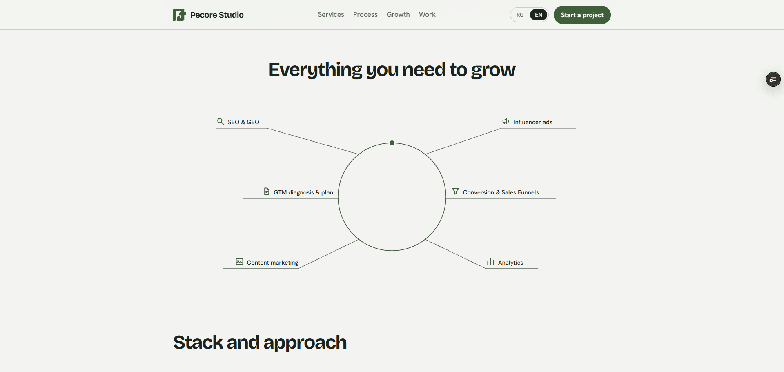Select the Analytics label

pyautogui.click(x=510, y=262)
